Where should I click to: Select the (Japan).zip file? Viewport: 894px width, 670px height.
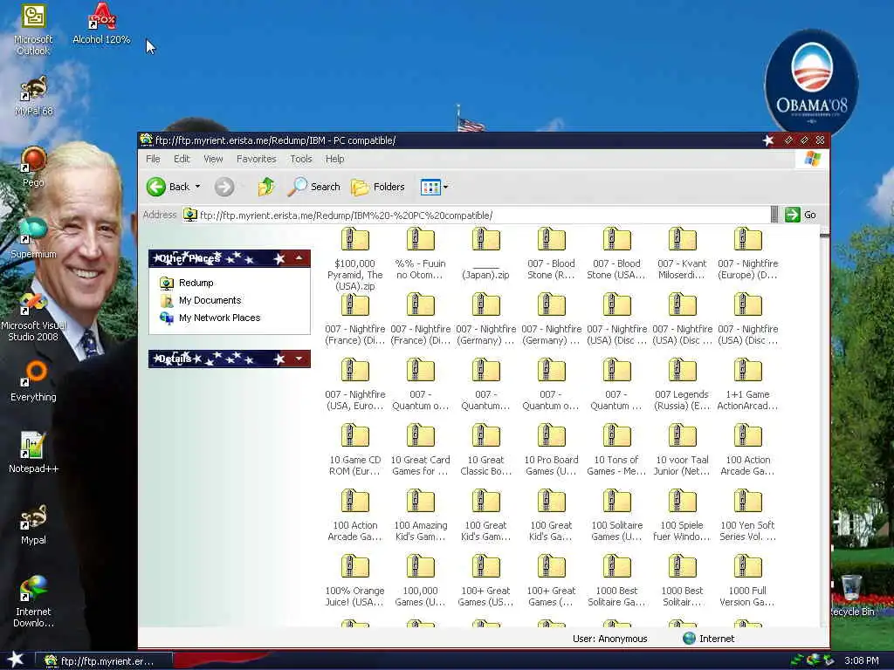click(x=485, y=254)
